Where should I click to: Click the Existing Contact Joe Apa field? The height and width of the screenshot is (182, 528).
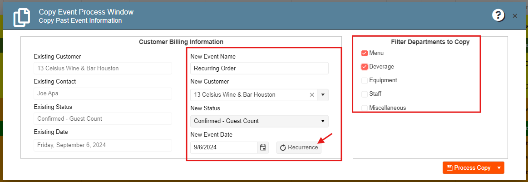103,93
